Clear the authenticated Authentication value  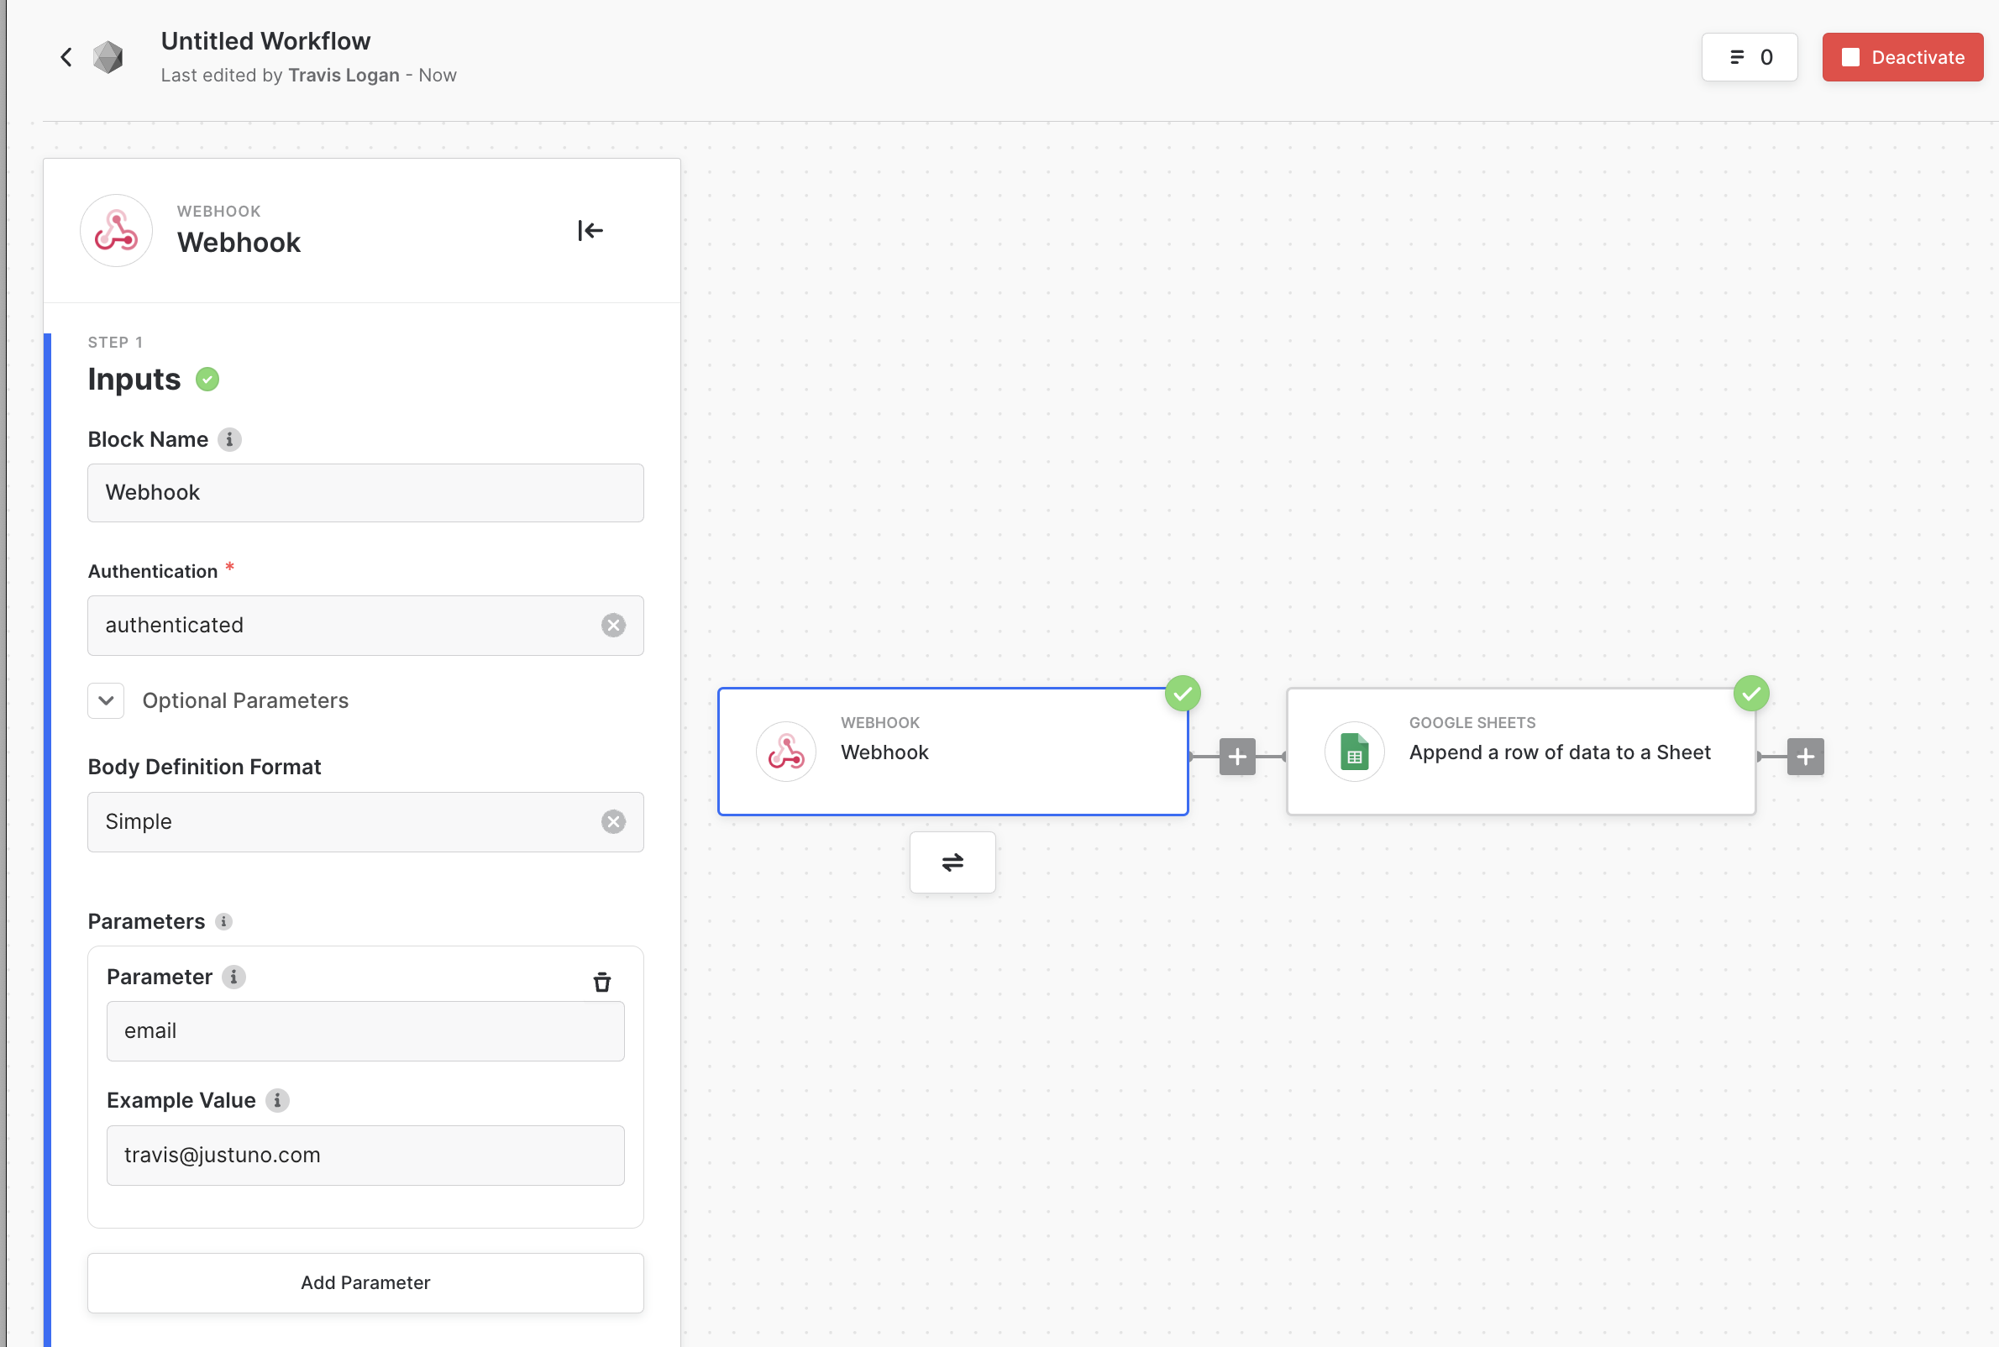[612, 626]
